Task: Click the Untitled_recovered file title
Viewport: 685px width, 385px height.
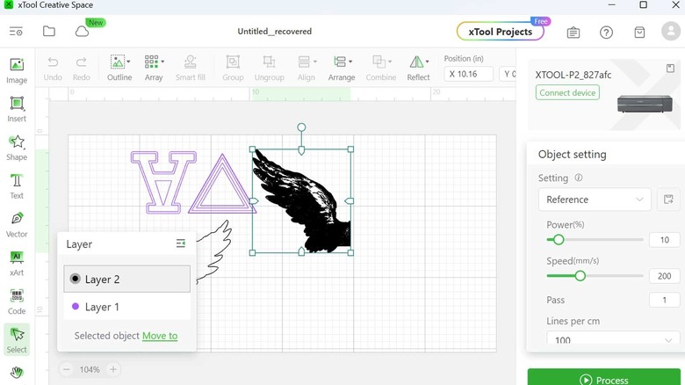Action: [x=274, y=32]
